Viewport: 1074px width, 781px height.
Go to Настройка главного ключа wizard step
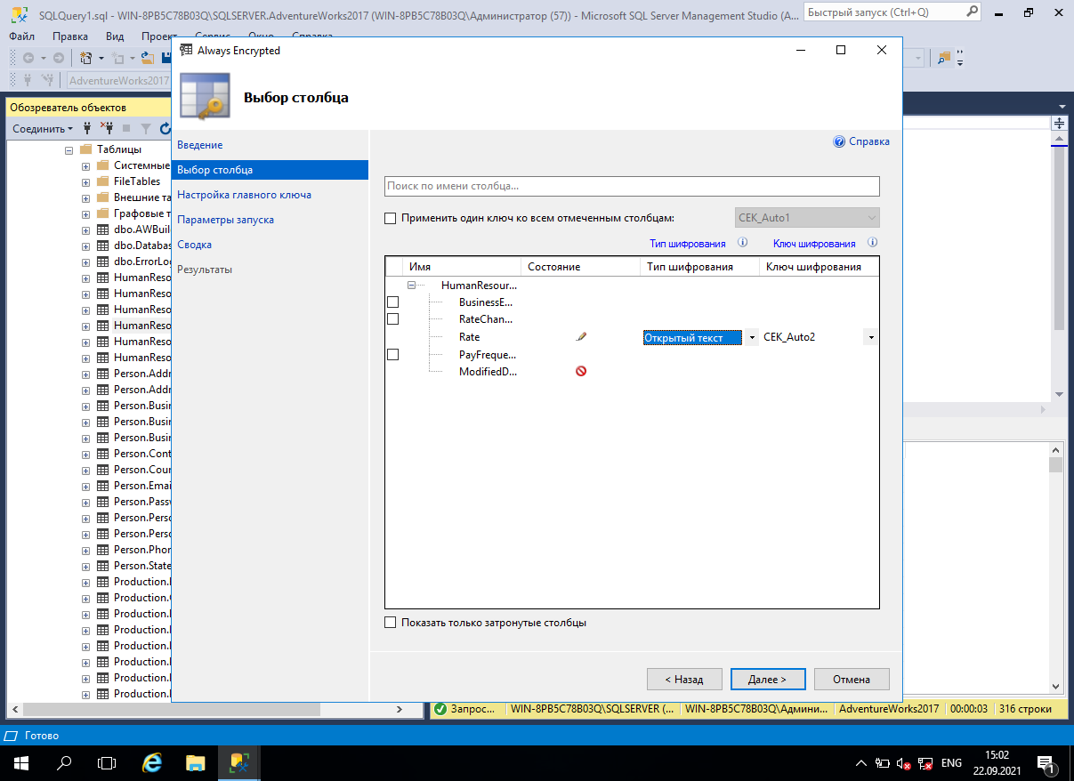click(244, 195)
